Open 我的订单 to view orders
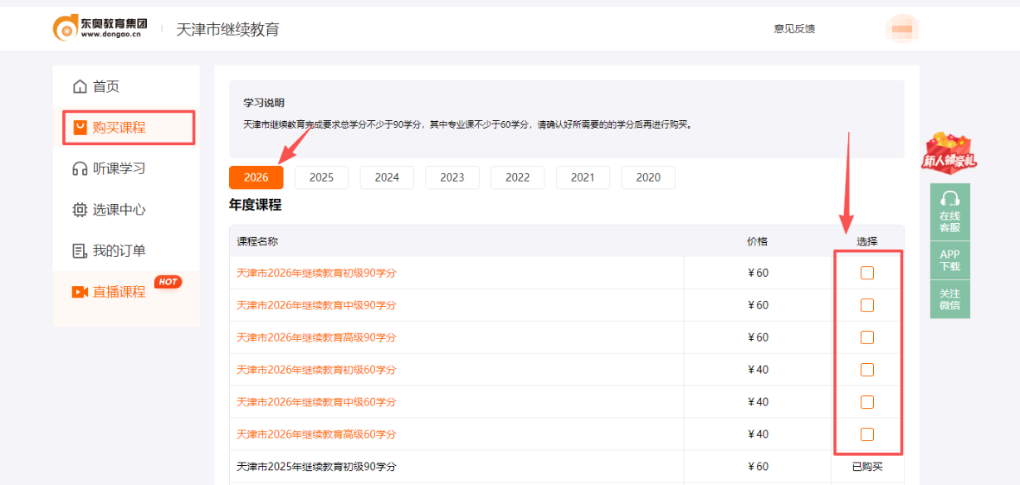1020x485 pixels. (106, 250)
